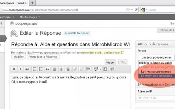The image size is (175, 109).
Task: Switch to the Visuel editor tab
Action: coord(110,62)
